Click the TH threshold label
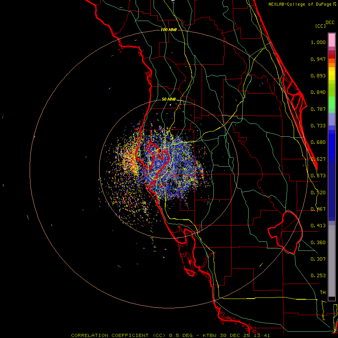This screenshot has height=338, width=338. [323, 293]
